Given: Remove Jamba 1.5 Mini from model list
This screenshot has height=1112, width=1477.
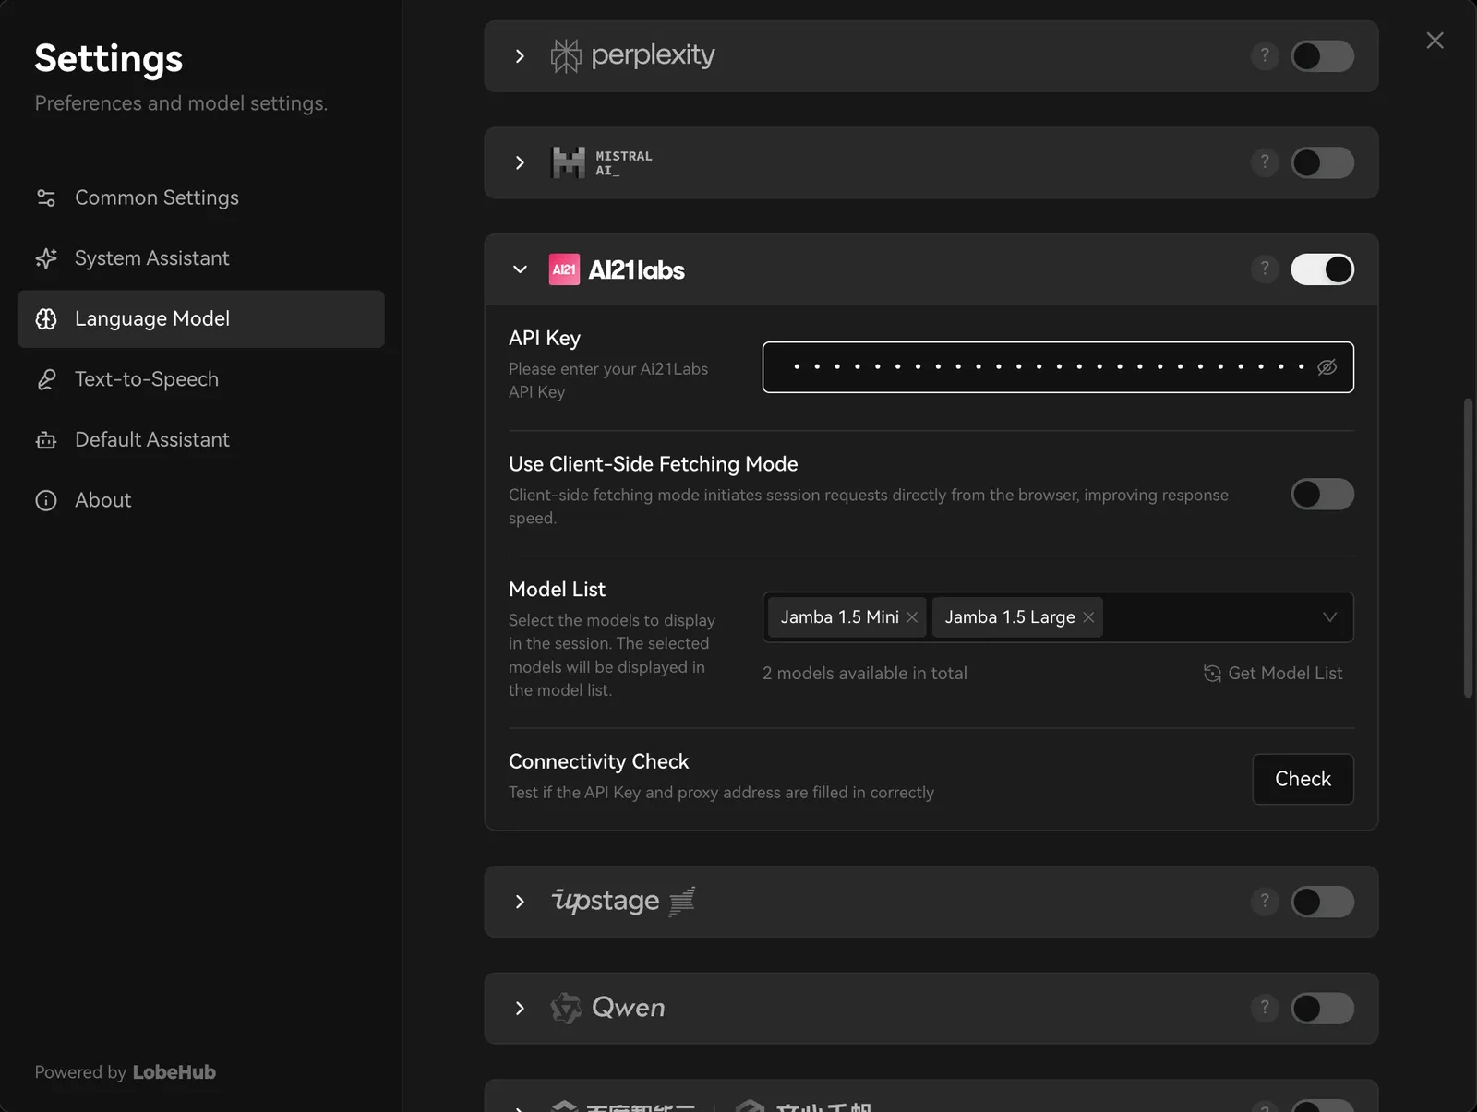Looking at the screenshot, I should pyautogui.click(x=912, y=617).
